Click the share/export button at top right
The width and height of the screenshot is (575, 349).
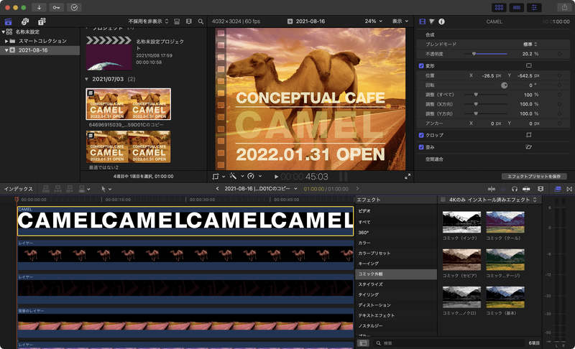coord(564,7)
